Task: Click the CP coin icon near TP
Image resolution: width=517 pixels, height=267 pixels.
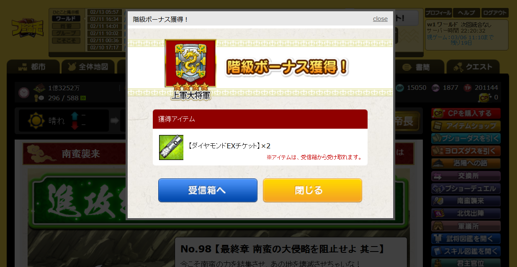Action: (x=485, y=97)
